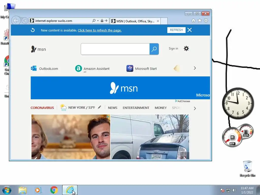Open the address bar autocomplete dropdown arrow
This screenshot has width=260, height=195.
tap(98, 21)
